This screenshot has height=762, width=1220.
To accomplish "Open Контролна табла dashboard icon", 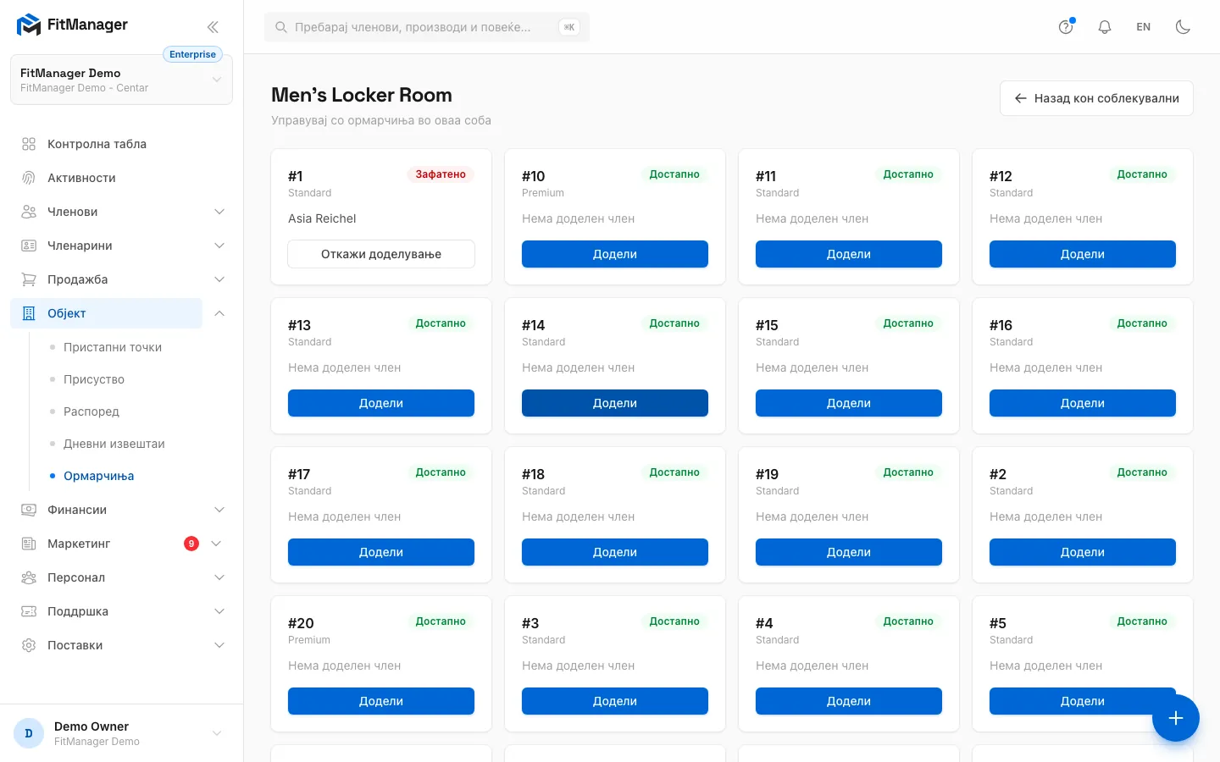I will pos(29,144).
